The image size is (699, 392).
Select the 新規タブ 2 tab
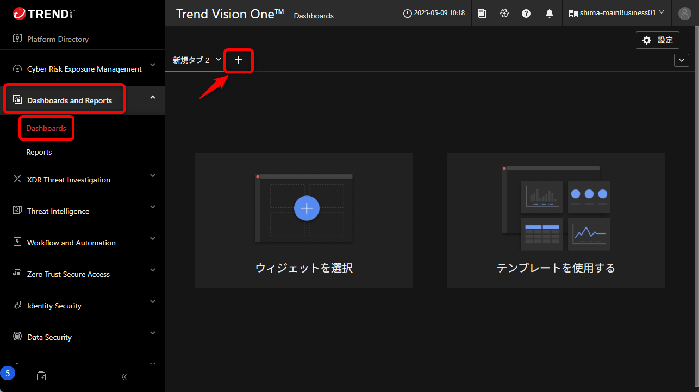pyautogui.click(x=191, y=60)
